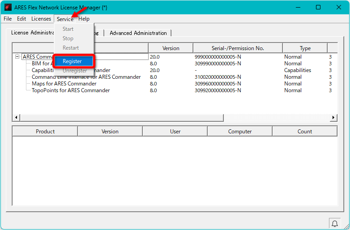This screenshot has width=350, height=230.
Task: Click the Computer column header
Action: pyautogui.click(x=240, y=132)
